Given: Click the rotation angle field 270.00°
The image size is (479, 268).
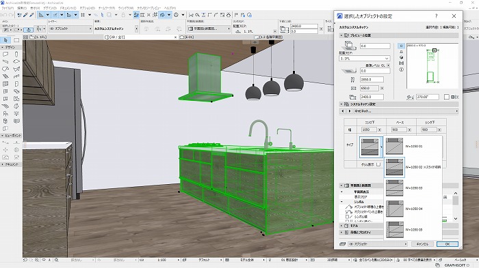Looking at the screenshot, I should point(428,97).
